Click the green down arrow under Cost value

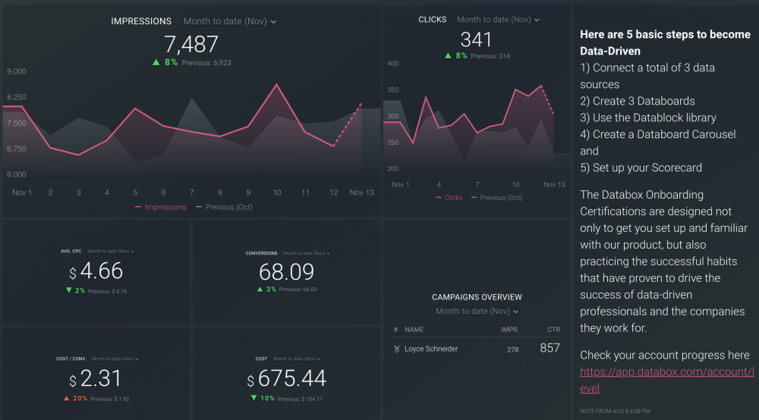pyautogui.click(x=252, y=399)
